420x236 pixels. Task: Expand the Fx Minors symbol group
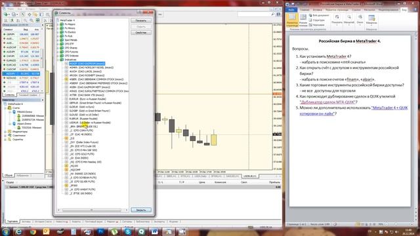(58, 28)
